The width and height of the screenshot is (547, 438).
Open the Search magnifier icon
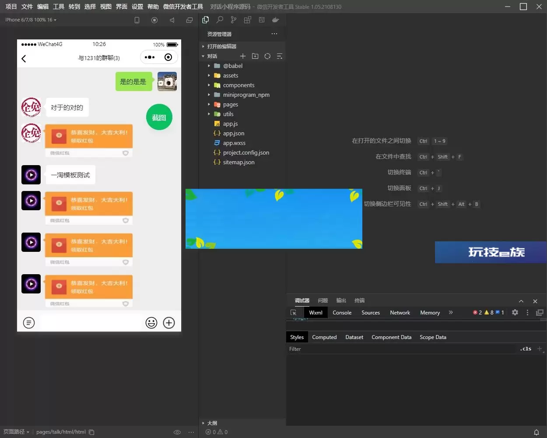pos(220,20)
